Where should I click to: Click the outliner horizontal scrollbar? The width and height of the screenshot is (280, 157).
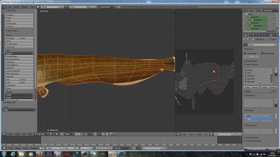tap(255, 31)
